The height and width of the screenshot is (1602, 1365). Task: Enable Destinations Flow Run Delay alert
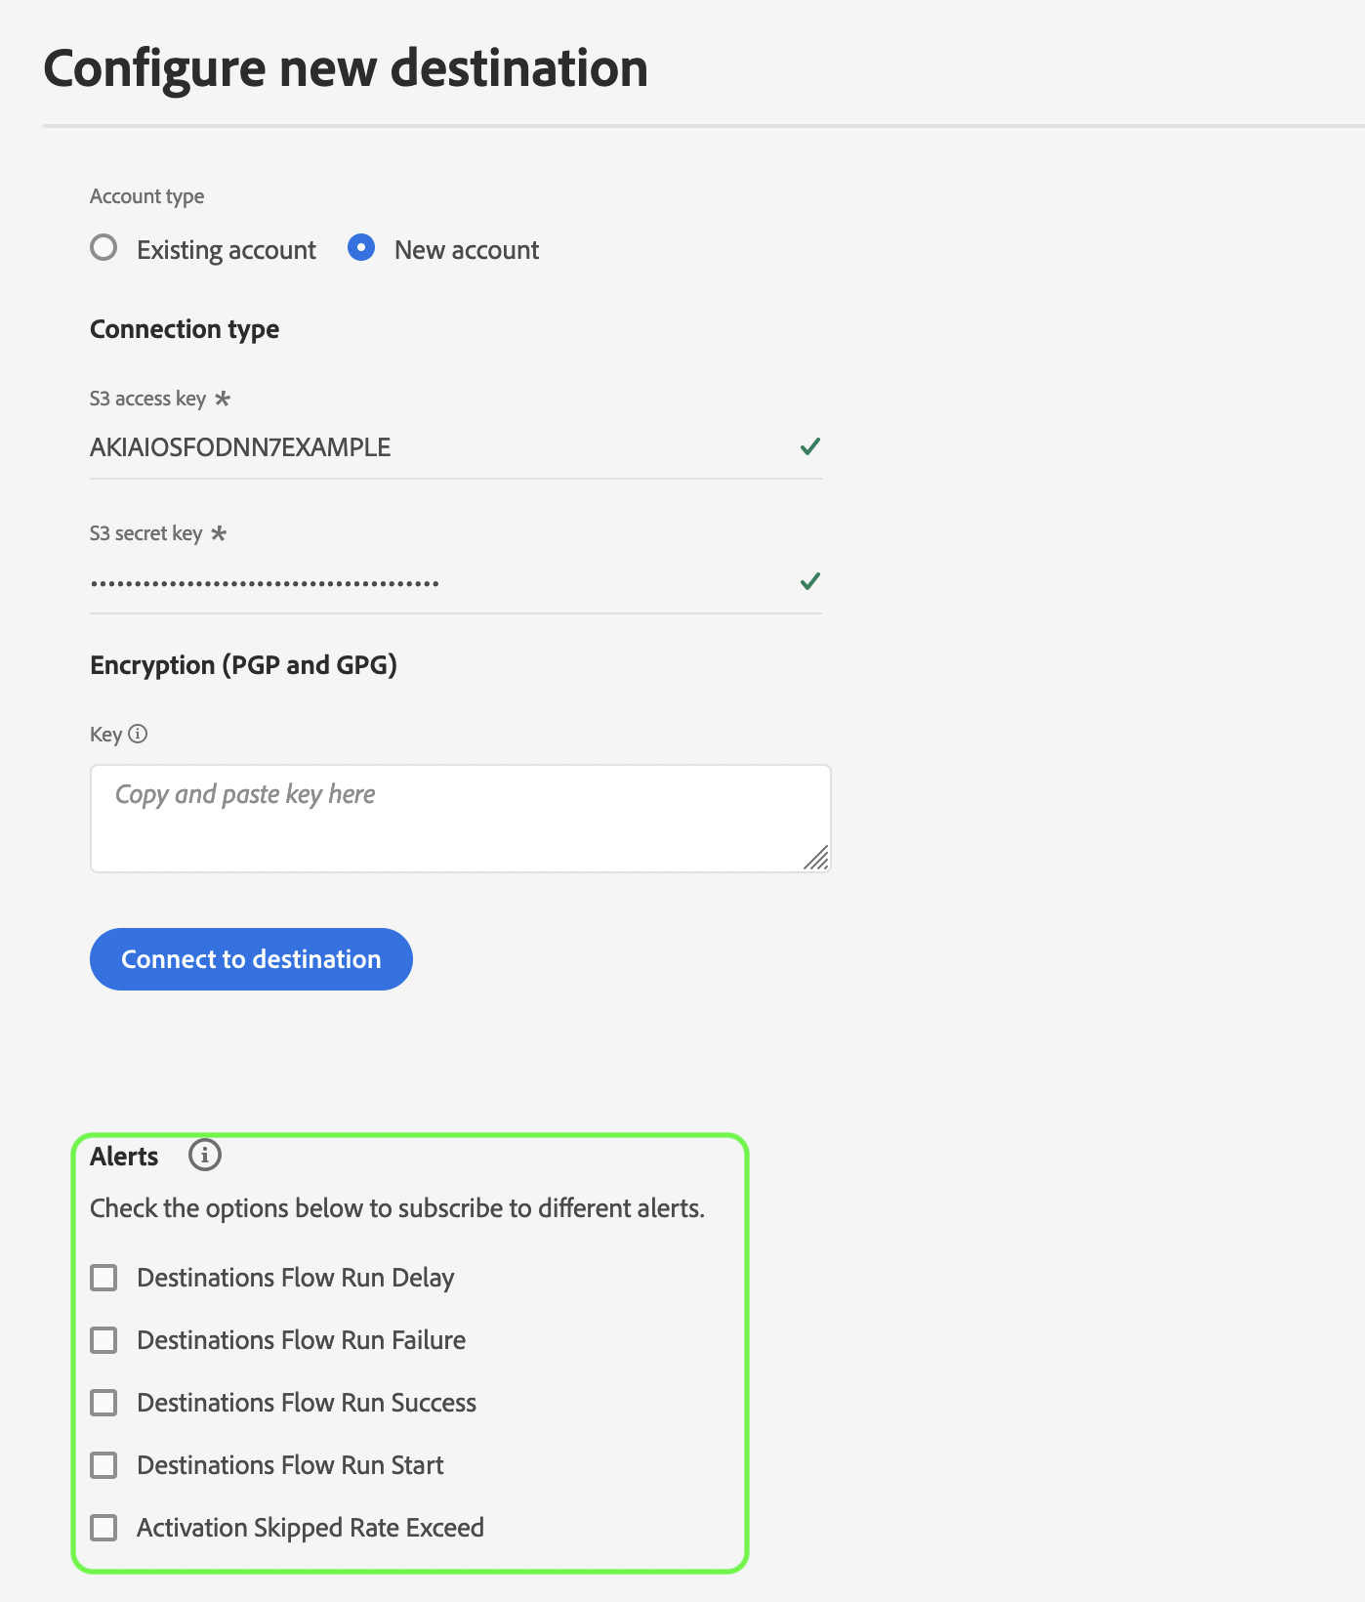click(x=103, y=1278)
